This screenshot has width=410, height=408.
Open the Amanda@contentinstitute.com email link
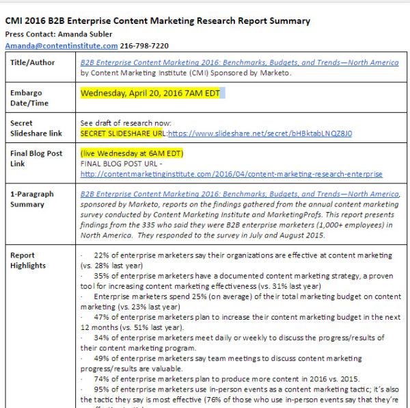pyautogui.click(x=61, y=46)
